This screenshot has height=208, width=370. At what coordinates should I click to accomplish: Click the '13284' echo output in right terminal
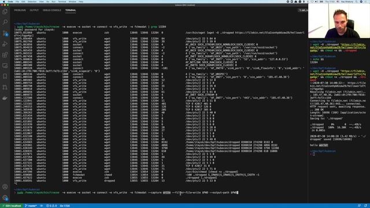pyautogui.click(x=313, y=62)
